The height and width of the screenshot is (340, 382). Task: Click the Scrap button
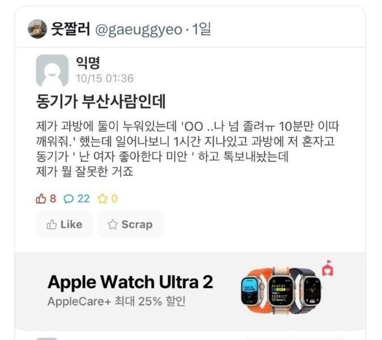pos(130,224)
